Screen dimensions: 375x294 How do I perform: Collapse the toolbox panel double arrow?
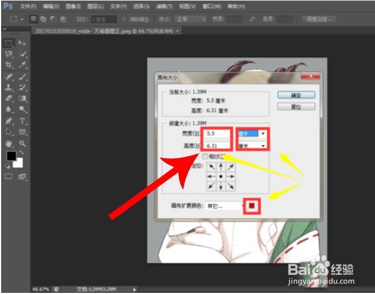[x=4, y=29]
